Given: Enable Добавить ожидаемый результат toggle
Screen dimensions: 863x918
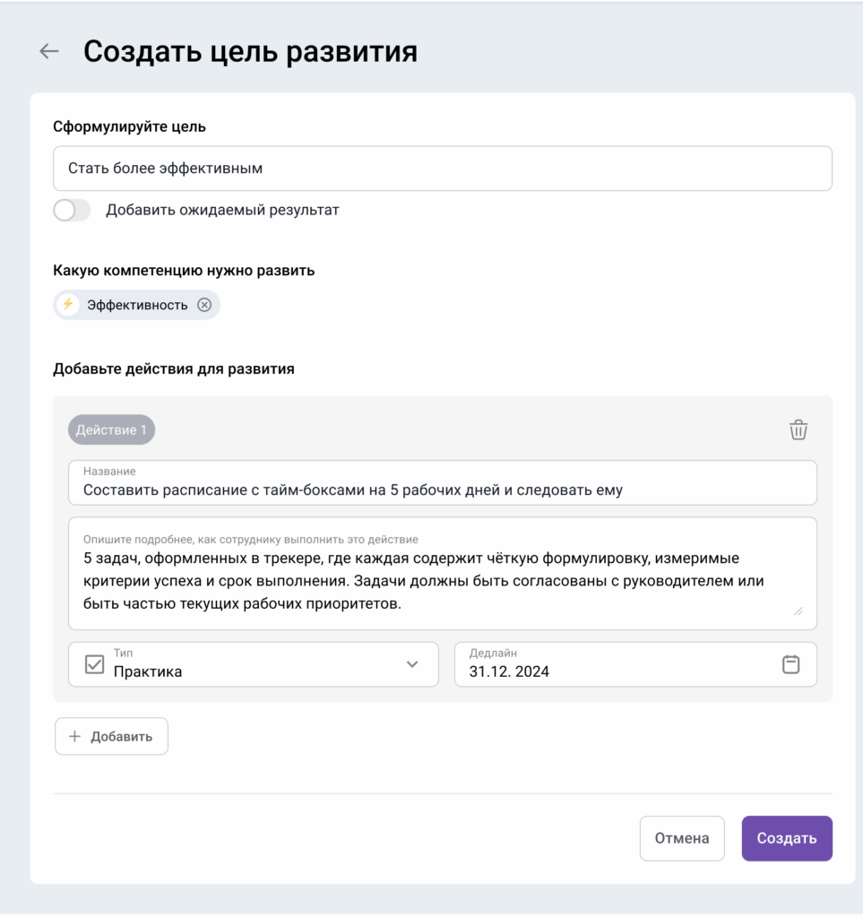Looking at the screenshot, I should coord(72,210).
